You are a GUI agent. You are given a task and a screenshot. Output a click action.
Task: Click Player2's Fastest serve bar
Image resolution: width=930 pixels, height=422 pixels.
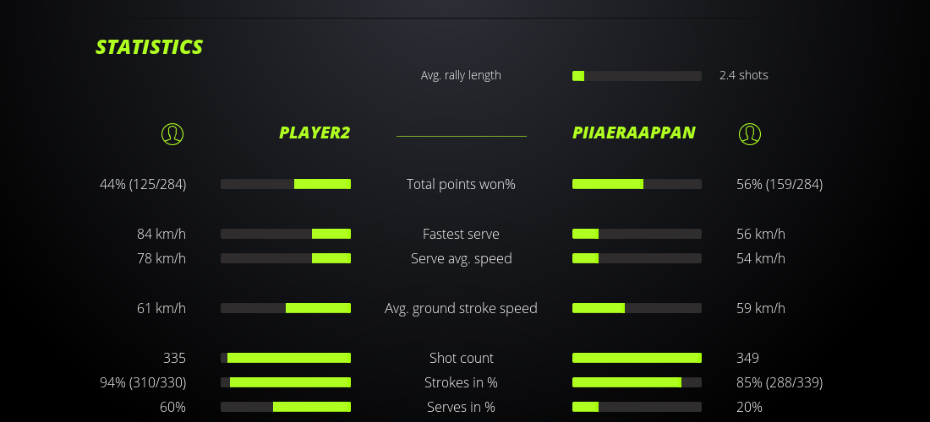[x=286, y=234]
